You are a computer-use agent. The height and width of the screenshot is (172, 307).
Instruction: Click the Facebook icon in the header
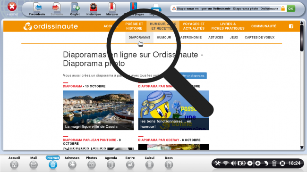[291, 26]
